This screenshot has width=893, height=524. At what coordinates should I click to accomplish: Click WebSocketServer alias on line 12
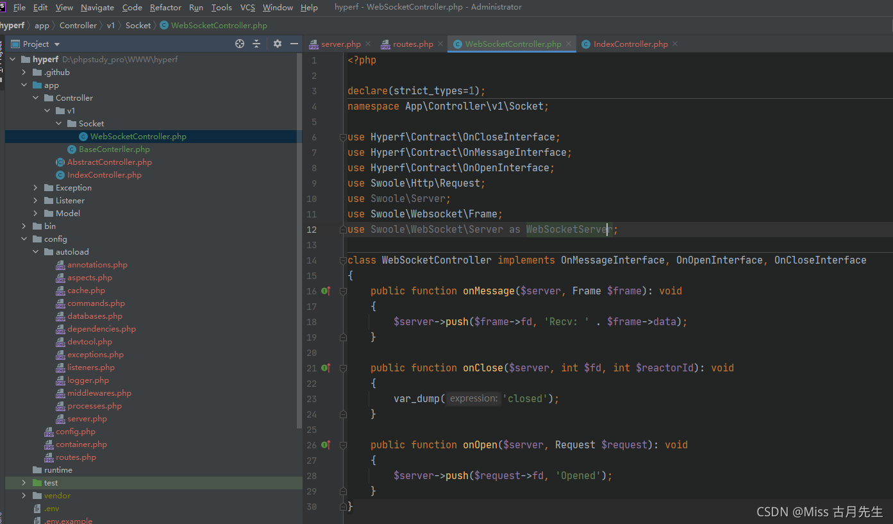pos(569,230)
